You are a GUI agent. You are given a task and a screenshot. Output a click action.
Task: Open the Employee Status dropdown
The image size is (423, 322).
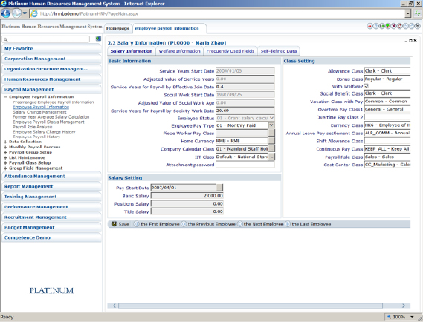pos(271,118)
